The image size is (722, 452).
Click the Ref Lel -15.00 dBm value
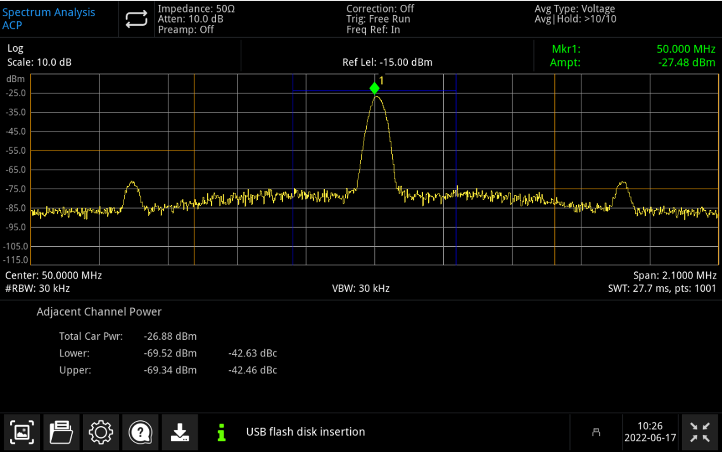[386, 62]
